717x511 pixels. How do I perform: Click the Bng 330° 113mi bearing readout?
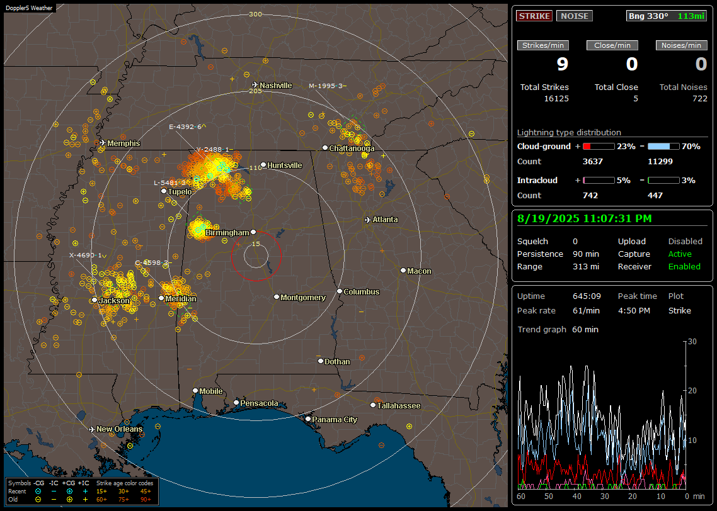[667, 16]
